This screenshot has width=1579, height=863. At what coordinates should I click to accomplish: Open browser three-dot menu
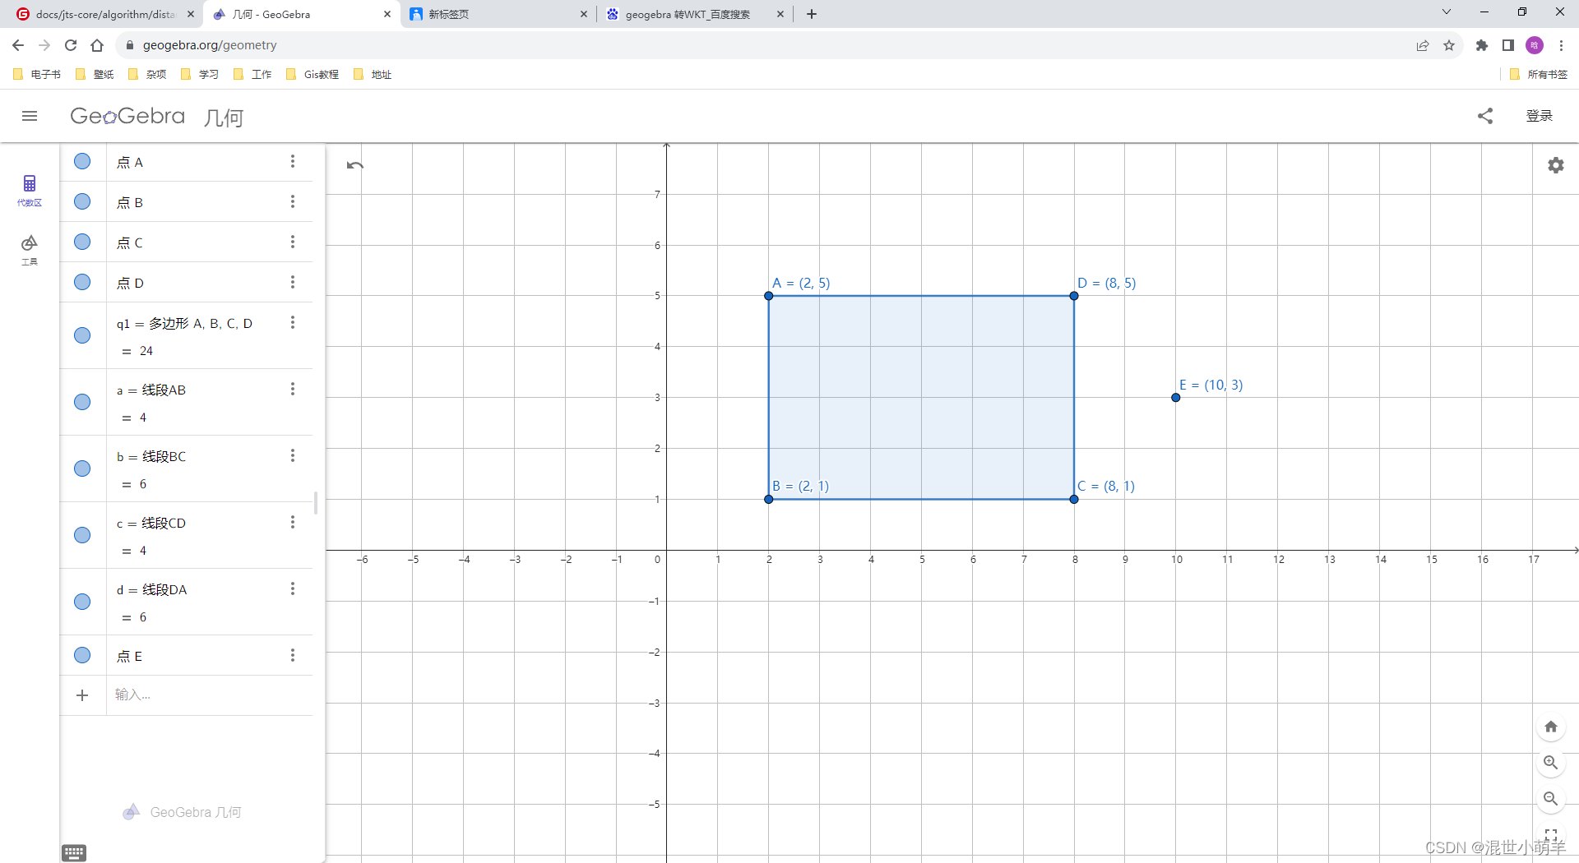click(x=1561, y=45)
